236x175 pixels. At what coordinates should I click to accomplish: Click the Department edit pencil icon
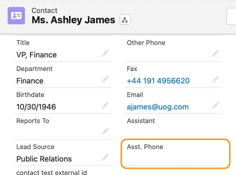click(x=105, y=79)
